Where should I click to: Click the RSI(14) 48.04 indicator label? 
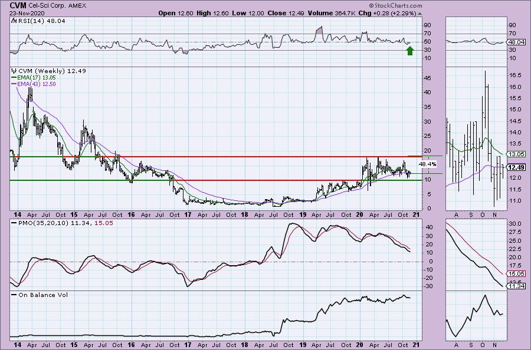pos(41,21)
